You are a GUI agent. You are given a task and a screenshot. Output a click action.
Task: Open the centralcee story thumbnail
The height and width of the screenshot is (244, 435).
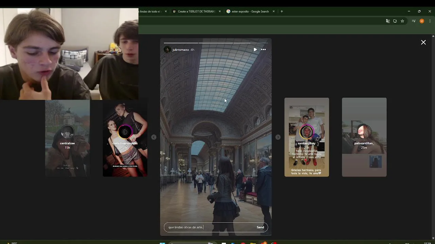click(x=67, y=138)
